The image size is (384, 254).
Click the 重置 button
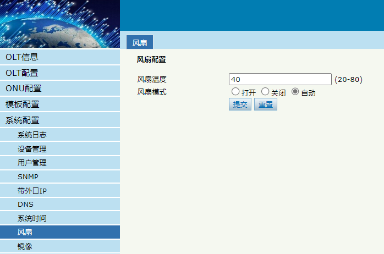pos(266,104)
